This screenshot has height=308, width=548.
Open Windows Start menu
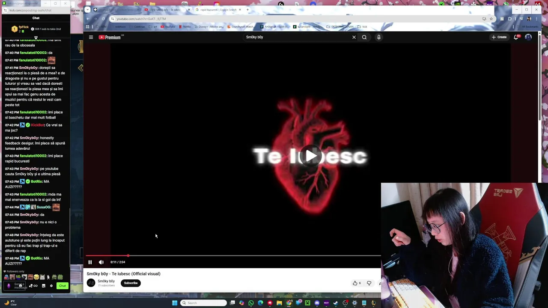tap(175, 303)
